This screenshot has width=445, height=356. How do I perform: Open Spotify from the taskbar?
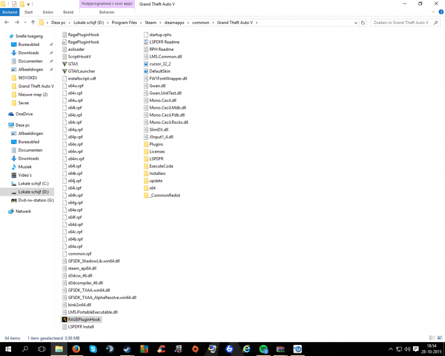pyautogui.click(x=263, y=349)
